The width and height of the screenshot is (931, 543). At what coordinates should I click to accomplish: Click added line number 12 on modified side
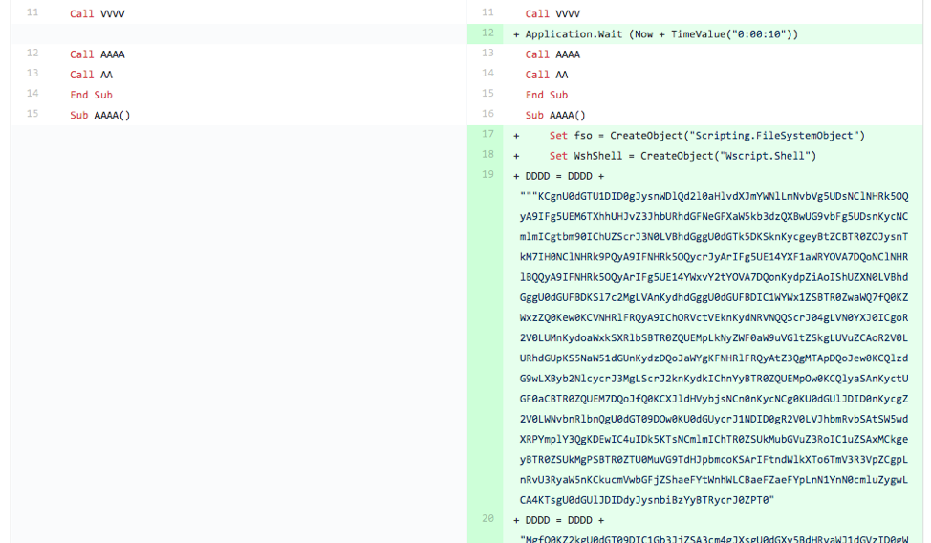pos(487,33)
